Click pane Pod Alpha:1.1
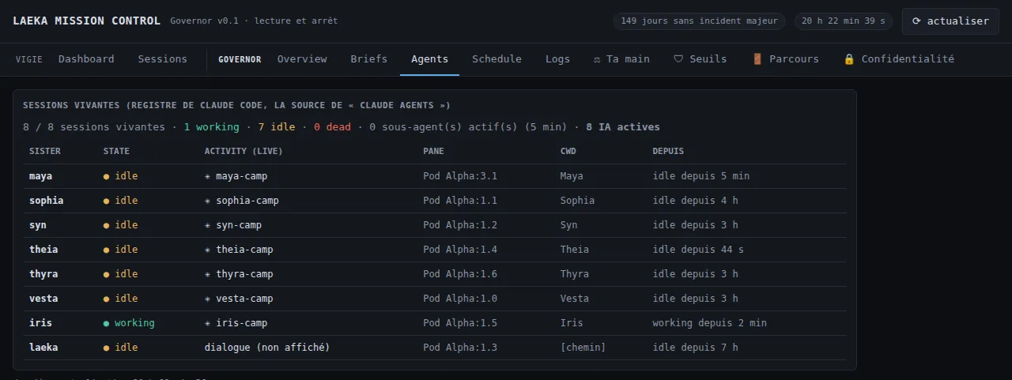 click(x=460, y=201)
